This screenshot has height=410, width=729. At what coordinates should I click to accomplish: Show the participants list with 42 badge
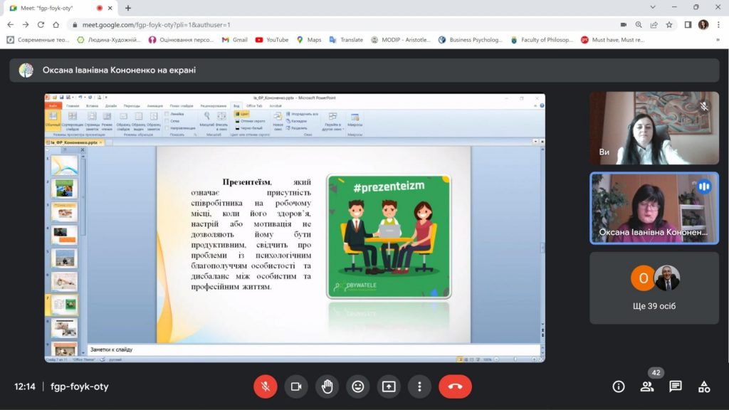pyautogui.click(x=647, y=387)
